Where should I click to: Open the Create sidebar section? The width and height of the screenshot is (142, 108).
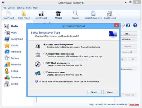(11, 84)
